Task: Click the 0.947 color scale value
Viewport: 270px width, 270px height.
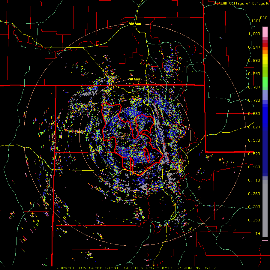Action: (x=254, y=47)
